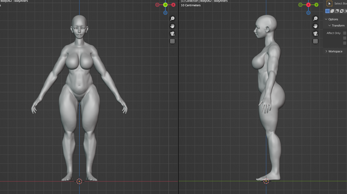The image size is (347, 194).
Task: Collapse the Transform subpanel
Action: click(x=330, y=26)
